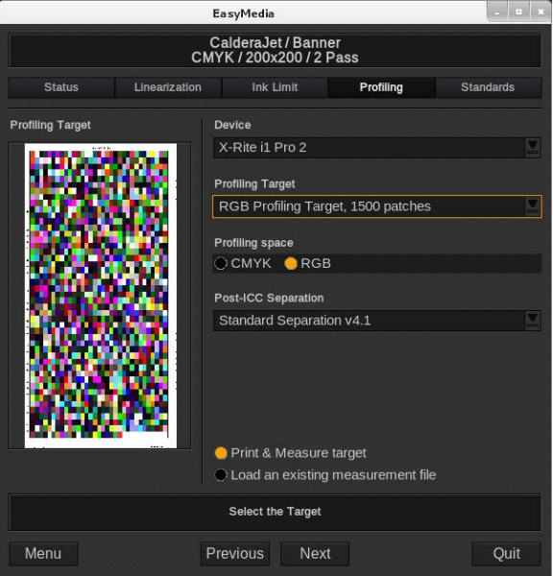
Task: Open the Standards tab
Action: pos(488,87)
